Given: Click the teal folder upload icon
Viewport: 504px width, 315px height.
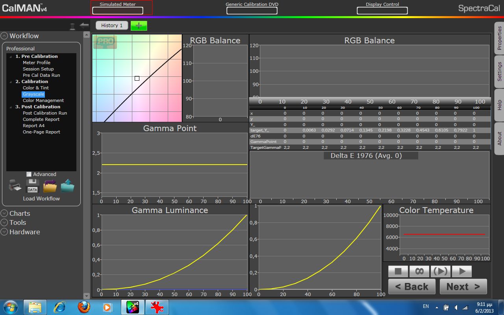Looking at the screenshot, I should coord(67,186).
